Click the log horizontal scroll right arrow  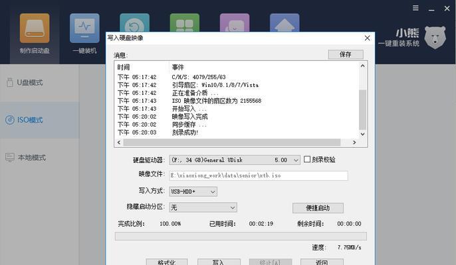click(x=354, y=142)
